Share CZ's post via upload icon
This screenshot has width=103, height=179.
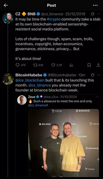point(98,65)
